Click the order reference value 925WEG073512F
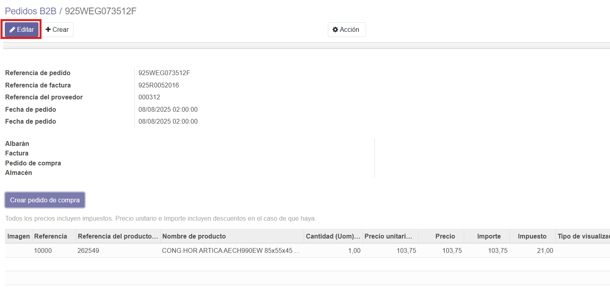The height and width of the screenshot is (291, 610). coord(164,73)
